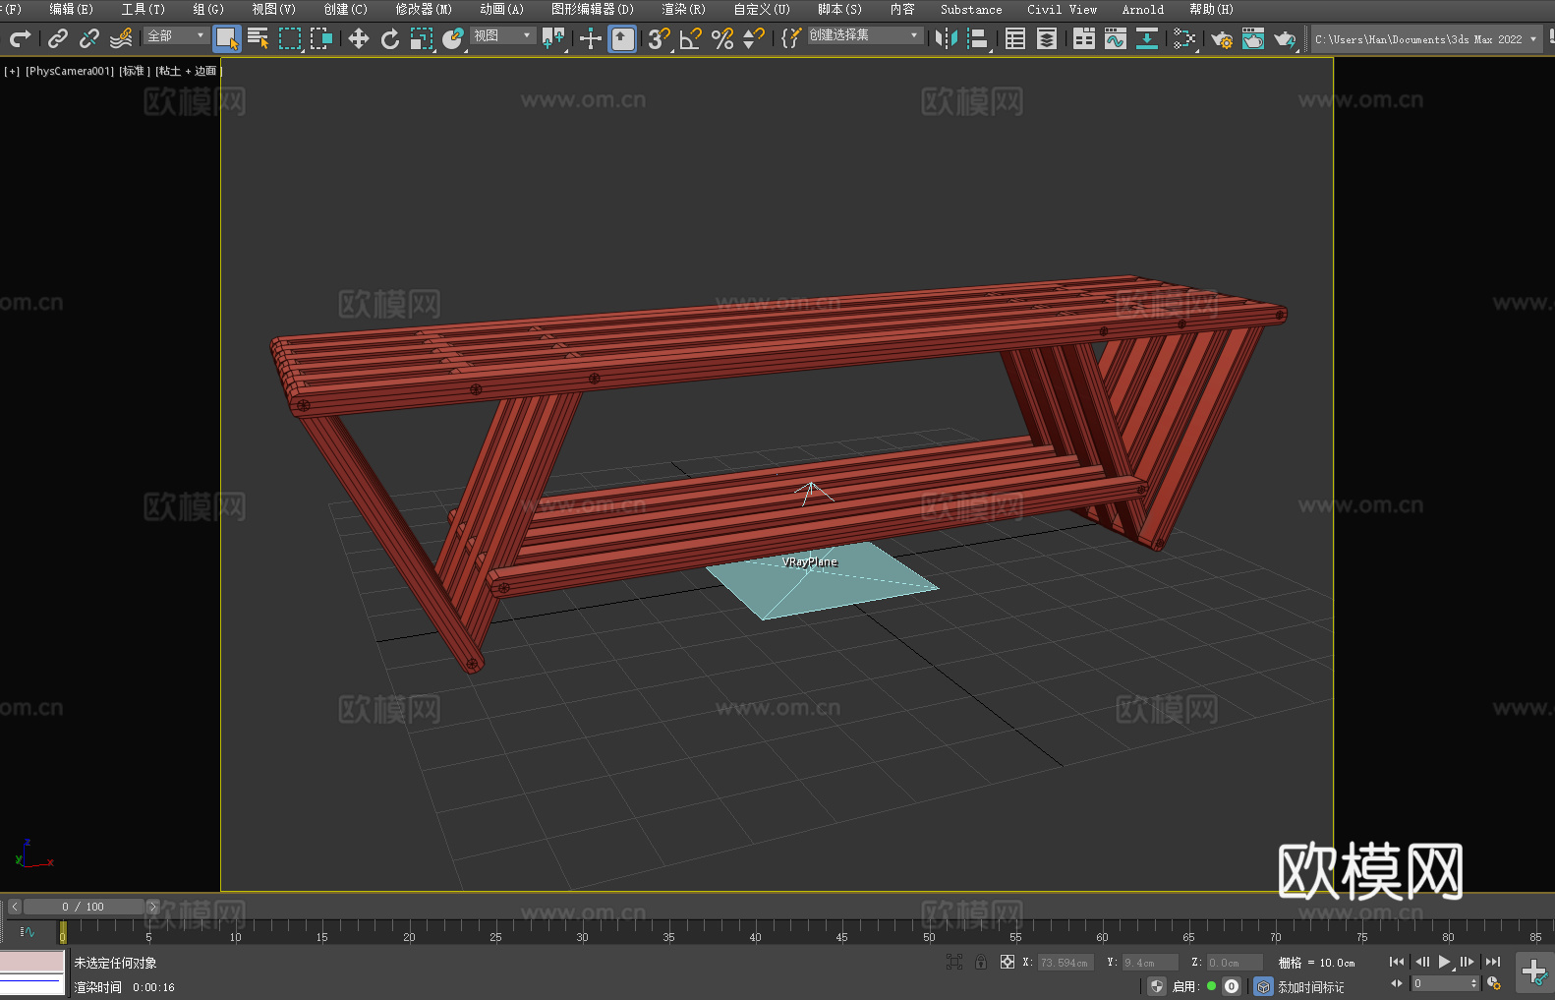The image size is (1555, 1000).
Task: Click the 0 / 100 time slider
Action: pos(84,907)
